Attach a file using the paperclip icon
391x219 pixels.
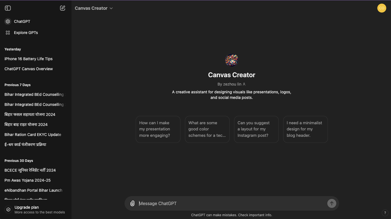(132, 203)
